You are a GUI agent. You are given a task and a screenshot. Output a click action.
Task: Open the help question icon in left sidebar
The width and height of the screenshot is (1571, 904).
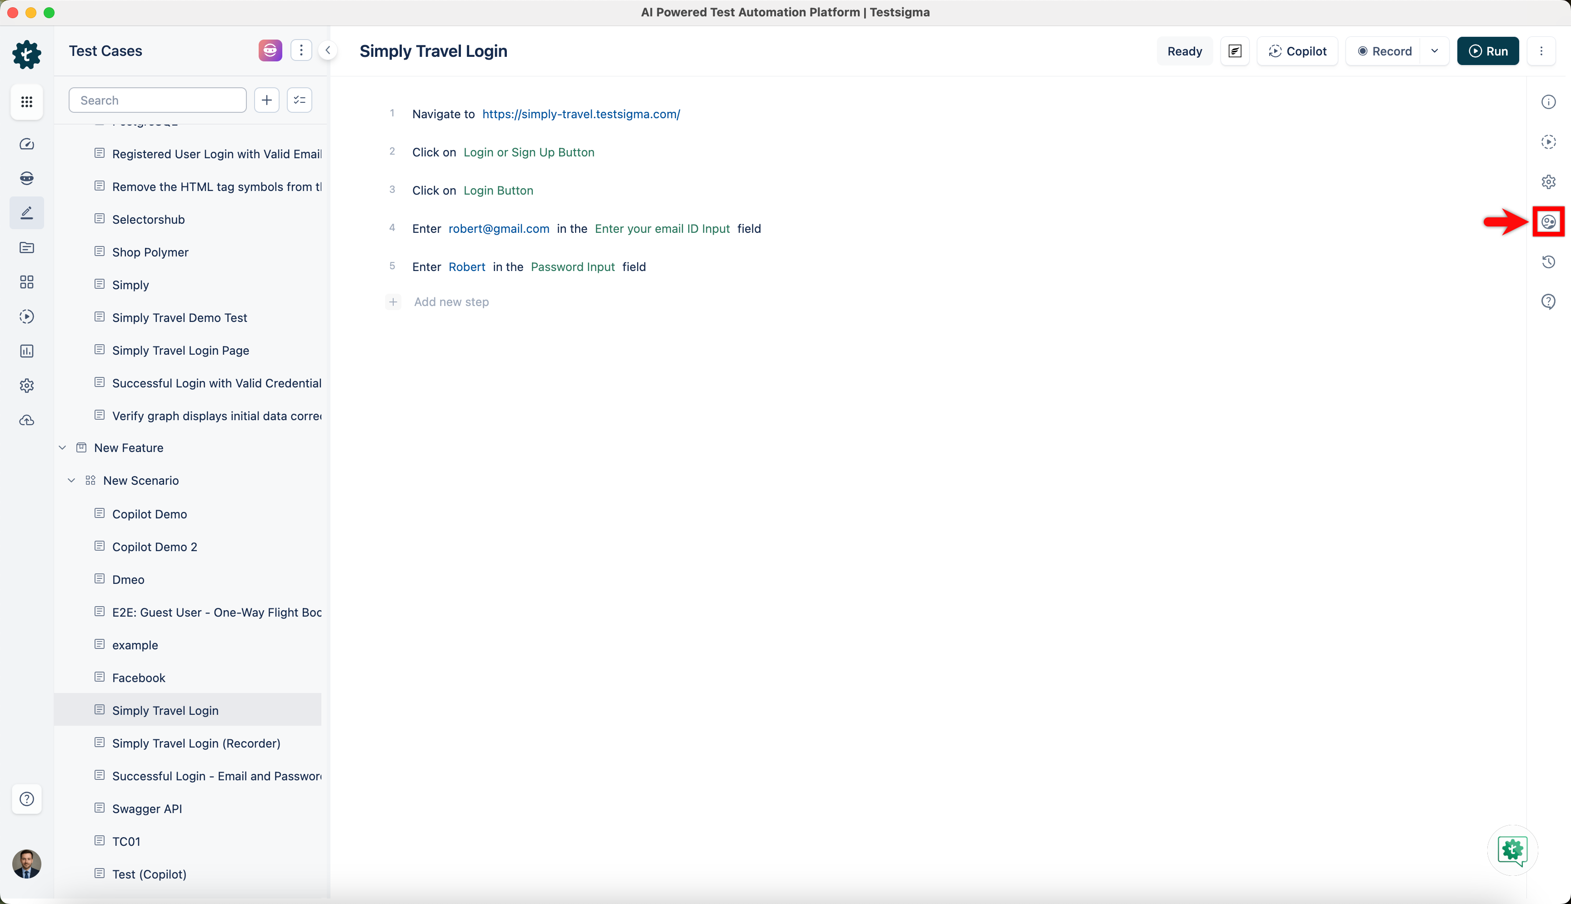point(27,799)
